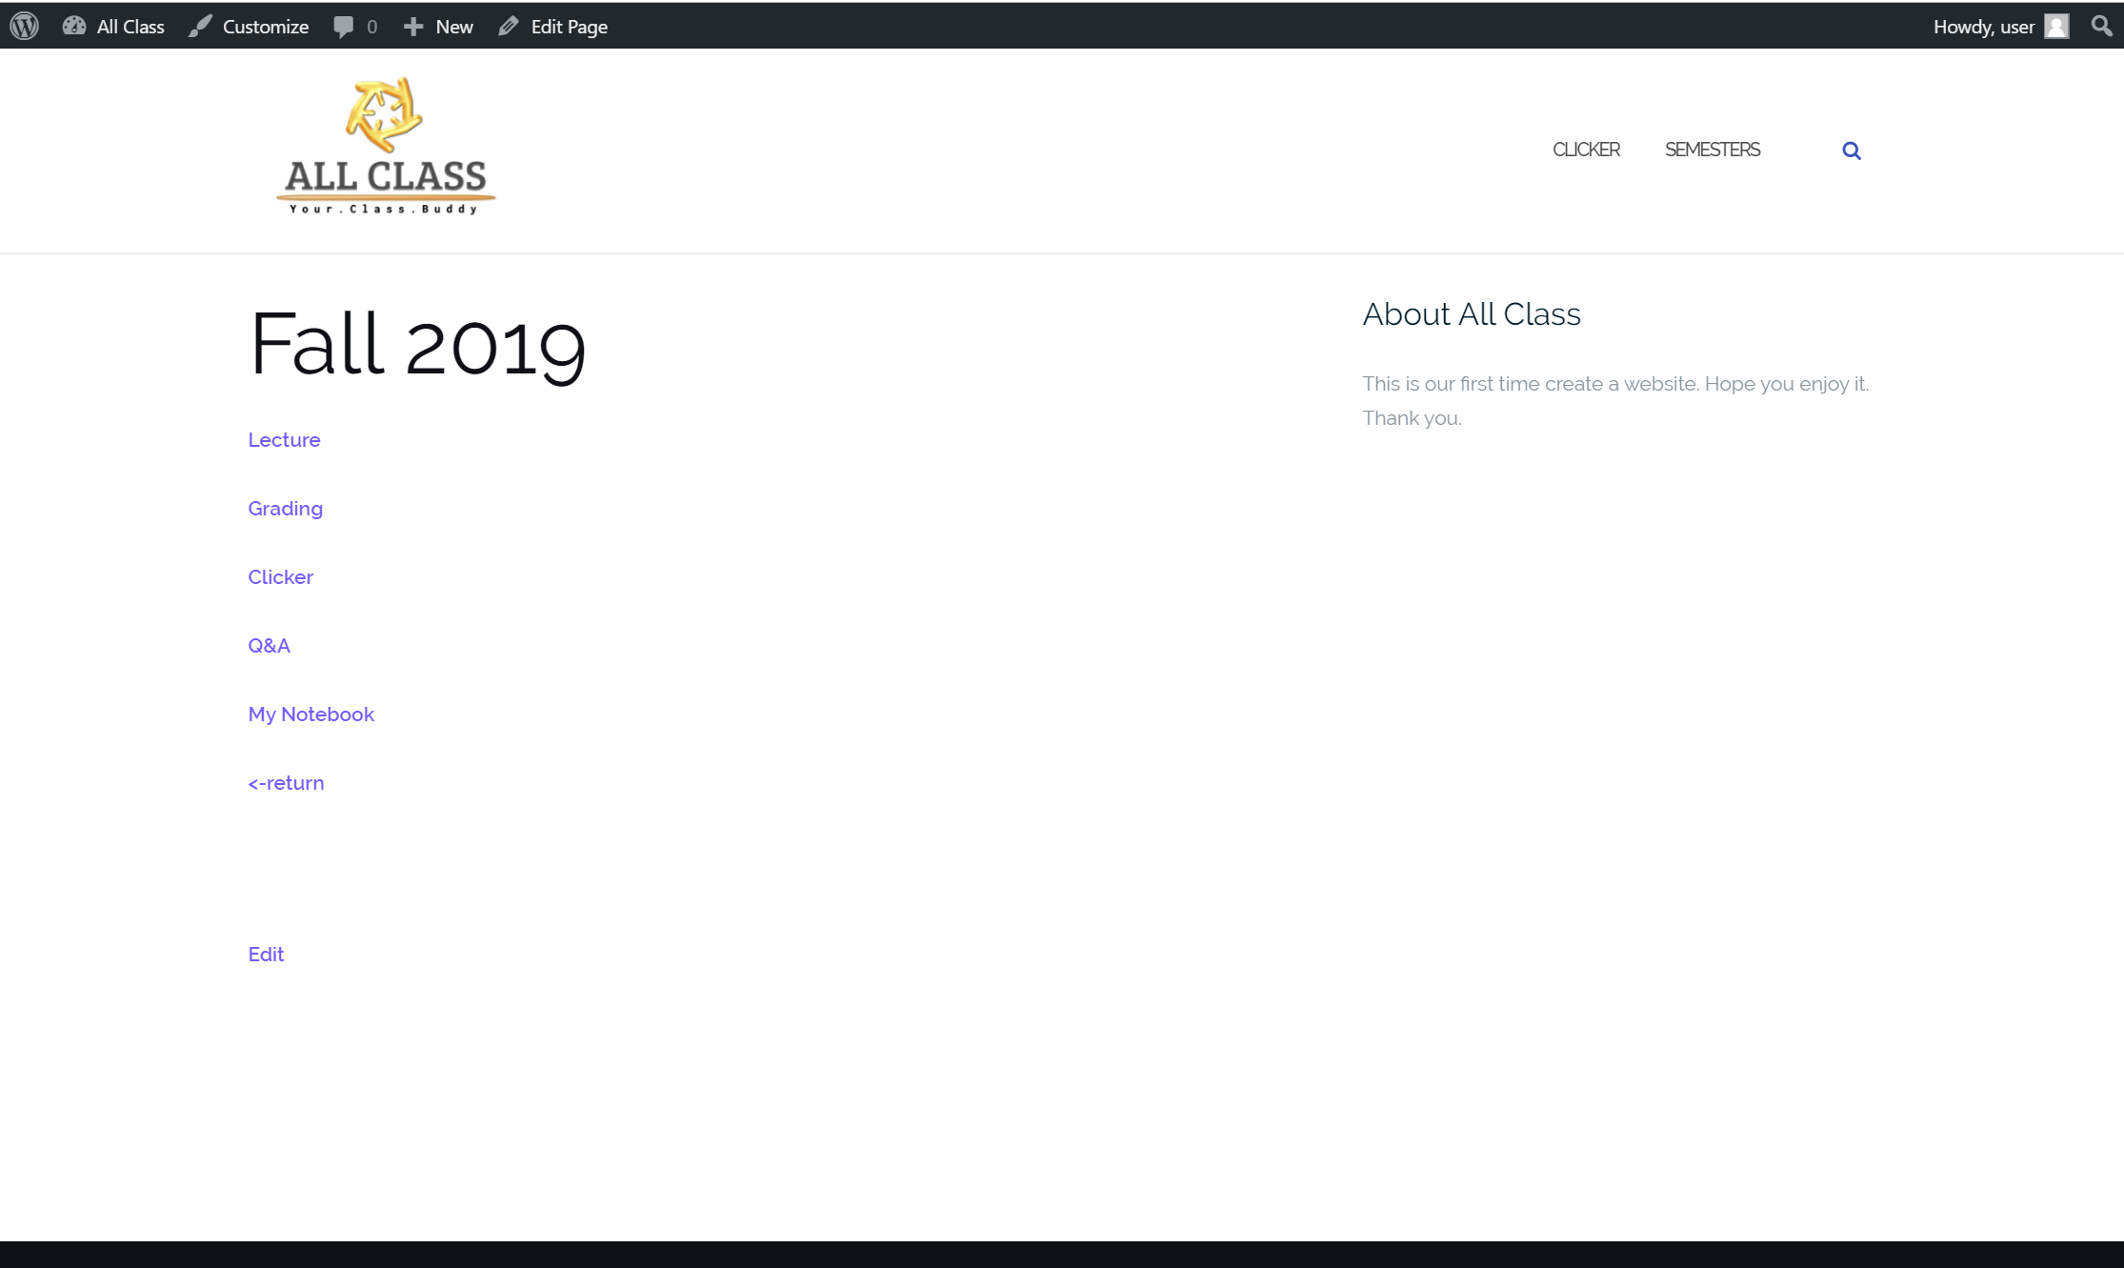Open admin bar search magnifier

pyautogui.click(x=2101, y=26)
